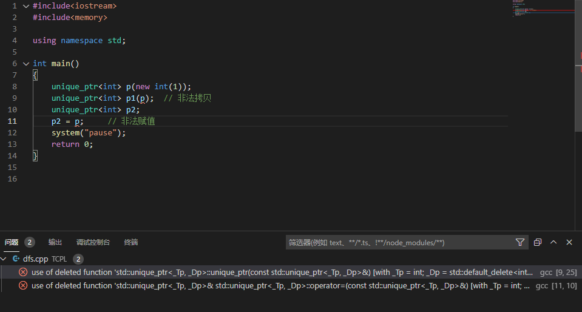Click the code minimap preview
This screenshot has width=582, height=312.
coord(543,9)
